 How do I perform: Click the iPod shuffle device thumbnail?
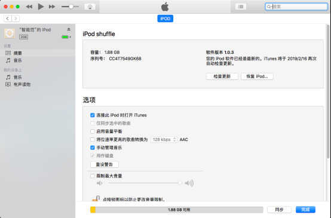click(10, 33)
